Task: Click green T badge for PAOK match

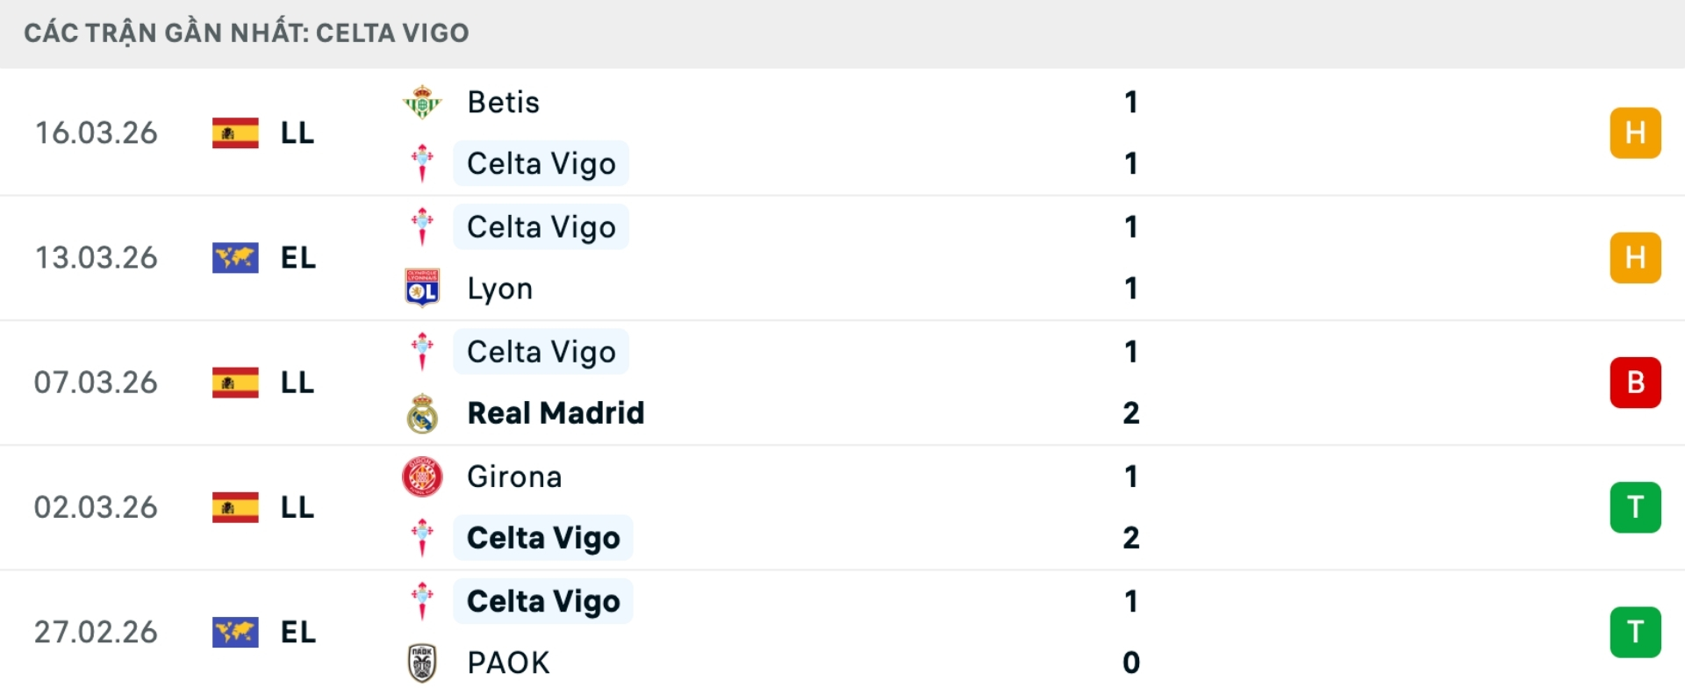Action: (x=1635, y=632)
